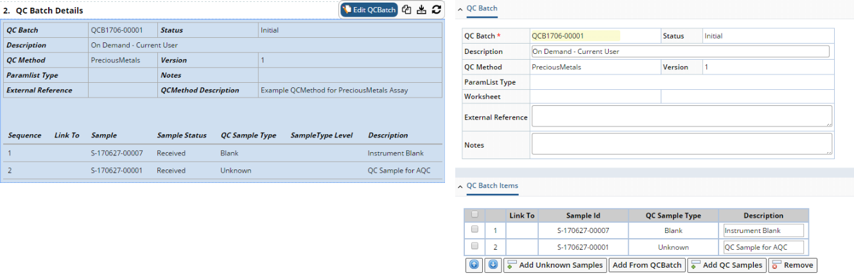Click the Link To header in items grid
854x276 pixels.
521,216
